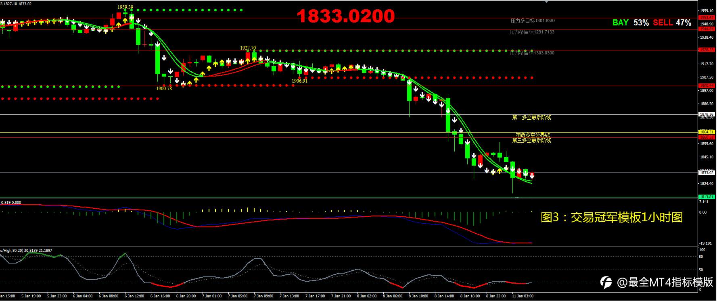Click the 6 Jan 16:00 time label

coord(160,296)
